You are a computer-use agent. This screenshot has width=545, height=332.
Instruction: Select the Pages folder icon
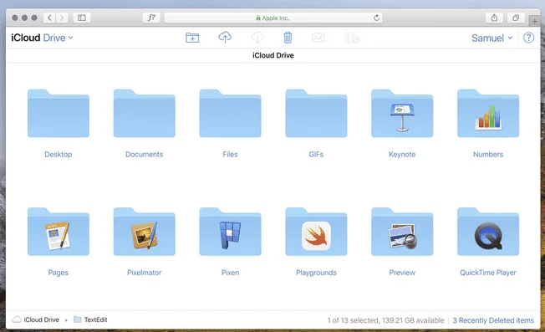click(59, 232)
